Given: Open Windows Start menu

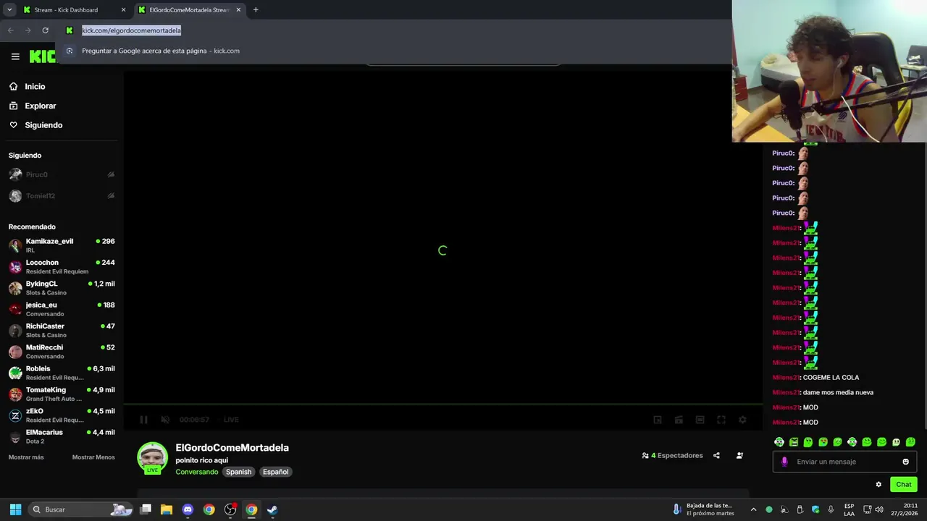Looking at the screenshot, I should 15,509.
